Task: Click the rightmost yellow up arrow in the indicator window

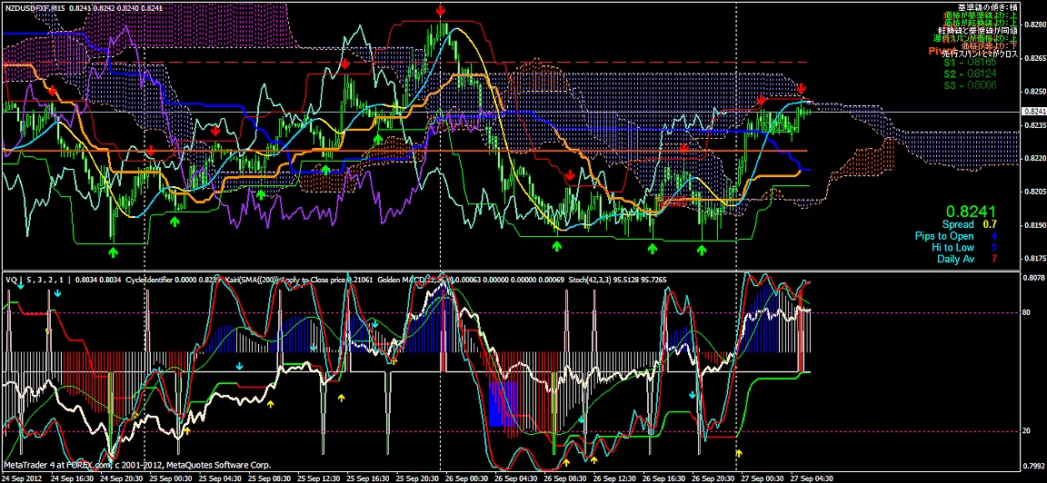Action: tap(738, 451)
